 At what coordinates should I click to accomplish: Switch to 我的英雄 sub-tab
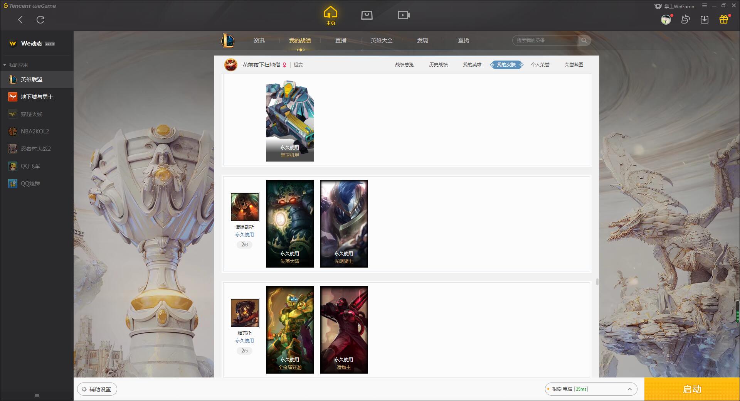coord(472,65)
